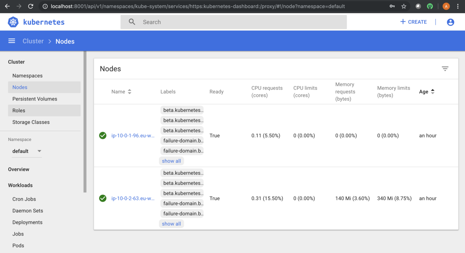The image size is (465, 253).
Task: Toggle sort order on Age column
Action: point(432,92)
